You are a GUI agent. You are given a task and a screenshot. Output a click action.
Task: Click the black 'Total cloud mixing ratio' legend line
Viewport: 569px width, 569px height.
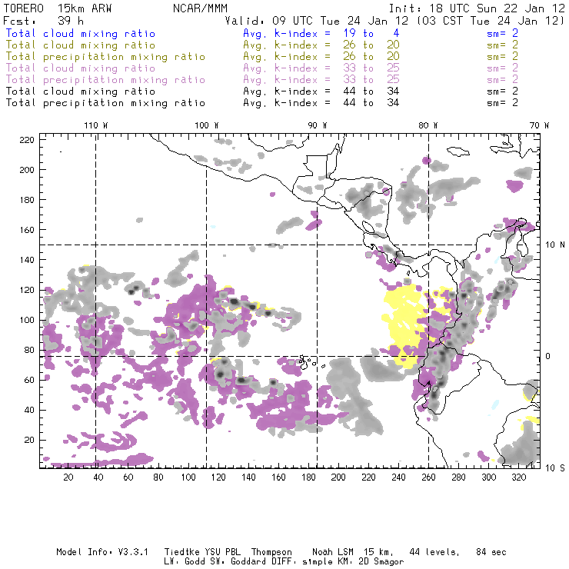(80, 92)
